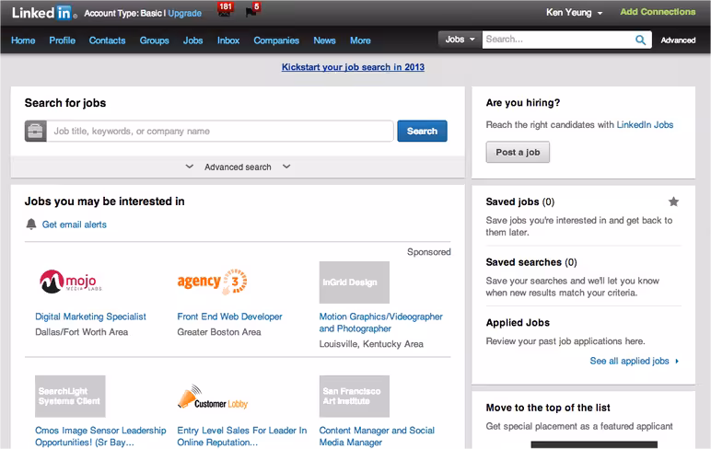
Task: Click the chevron left of Advanced search
Action: pos(190,167)
